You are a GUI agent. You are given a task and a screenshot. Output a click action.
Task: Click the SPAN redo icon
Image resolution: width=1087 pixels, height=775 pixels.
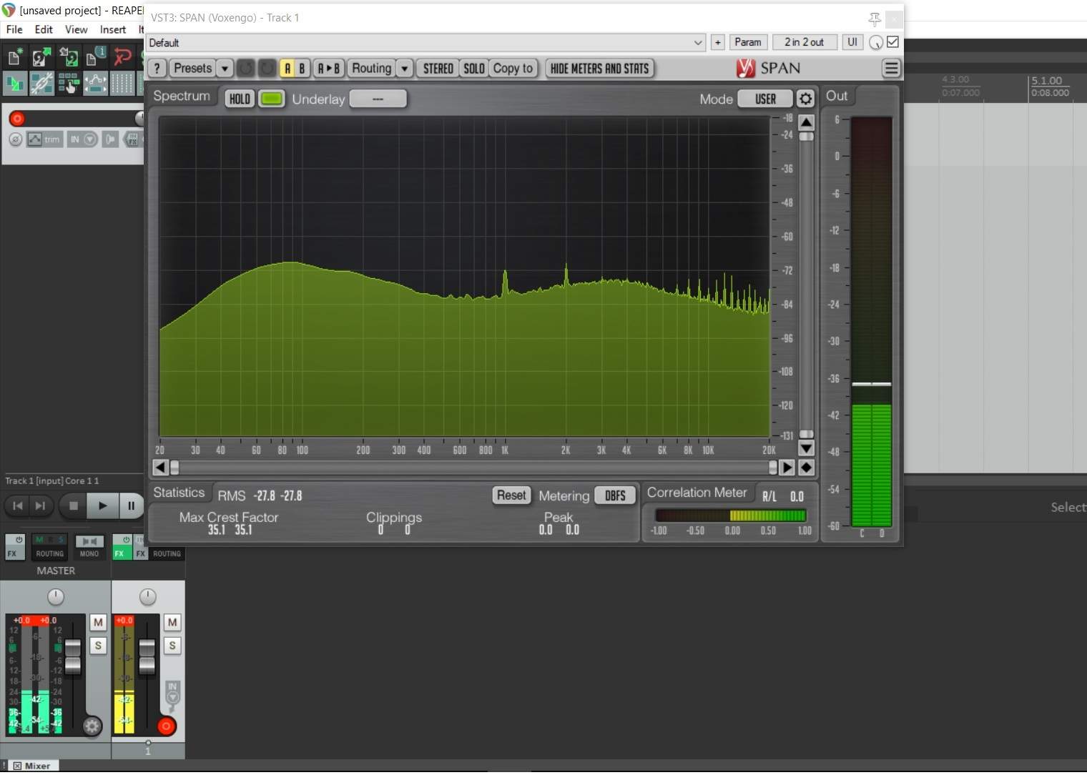(x=267, y=69)
